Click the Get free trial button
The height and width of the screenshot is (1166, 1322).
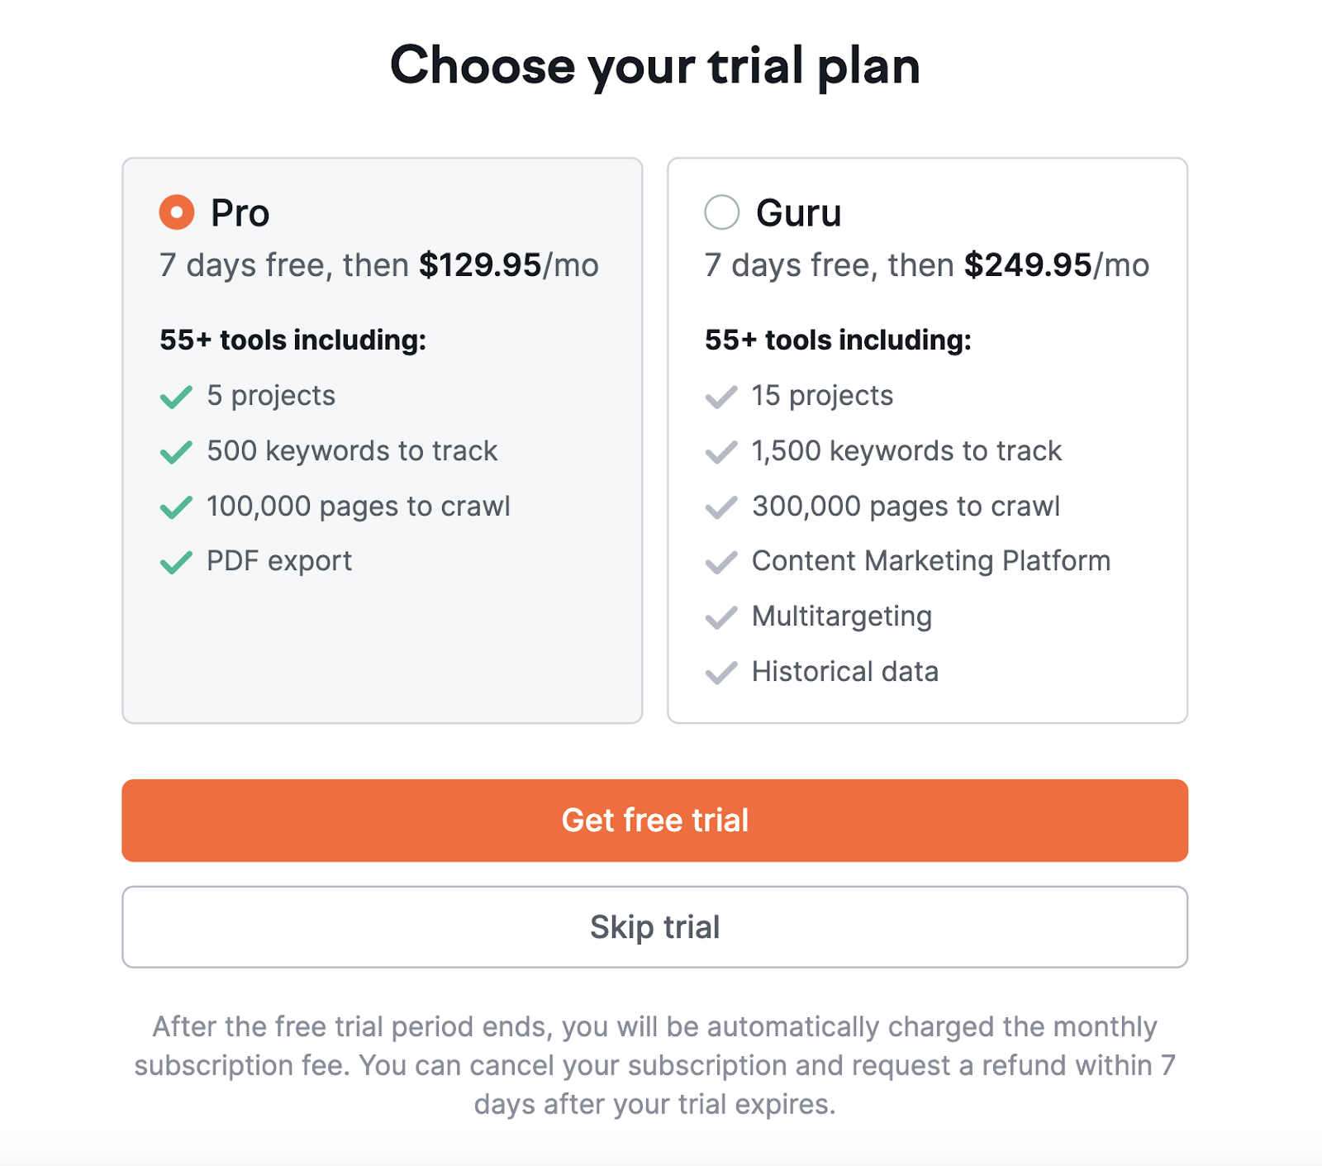point(655,820)
